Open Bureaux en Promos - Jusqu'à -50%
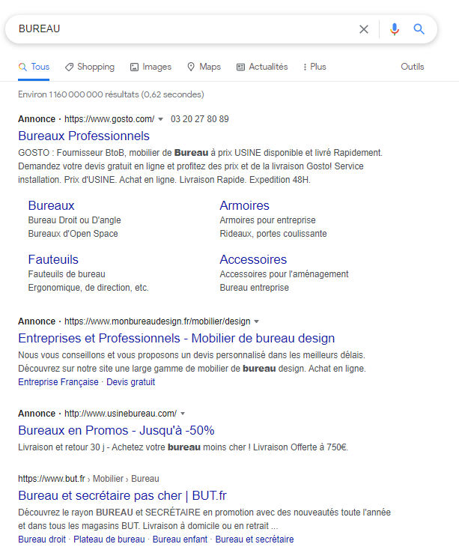 [116, 430]
